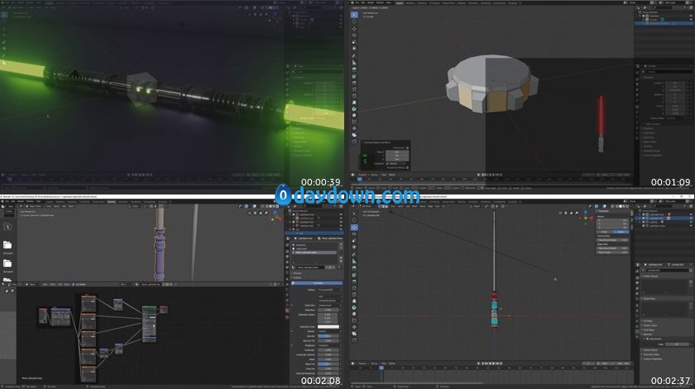Expand the Relations panel in 00:01:09 frame
The image size is (695, 389).
pyautogui.click(x=648, y=129)
